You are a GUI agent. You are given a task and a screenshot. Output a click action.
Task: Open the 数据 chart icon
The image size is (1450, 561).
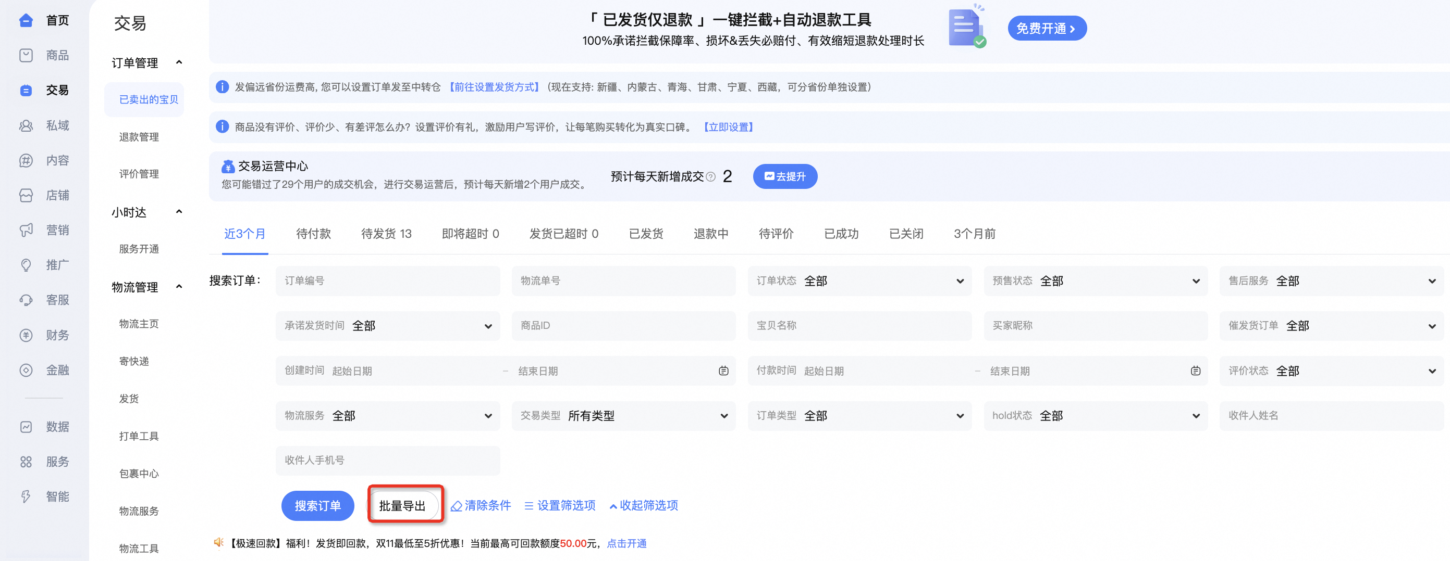coord(26,427)
